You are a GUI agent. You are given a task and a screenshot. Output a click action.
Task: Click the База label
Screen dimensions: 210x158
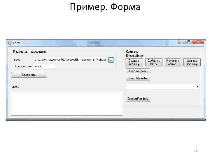pyautogui.click(x=17, y=60)
